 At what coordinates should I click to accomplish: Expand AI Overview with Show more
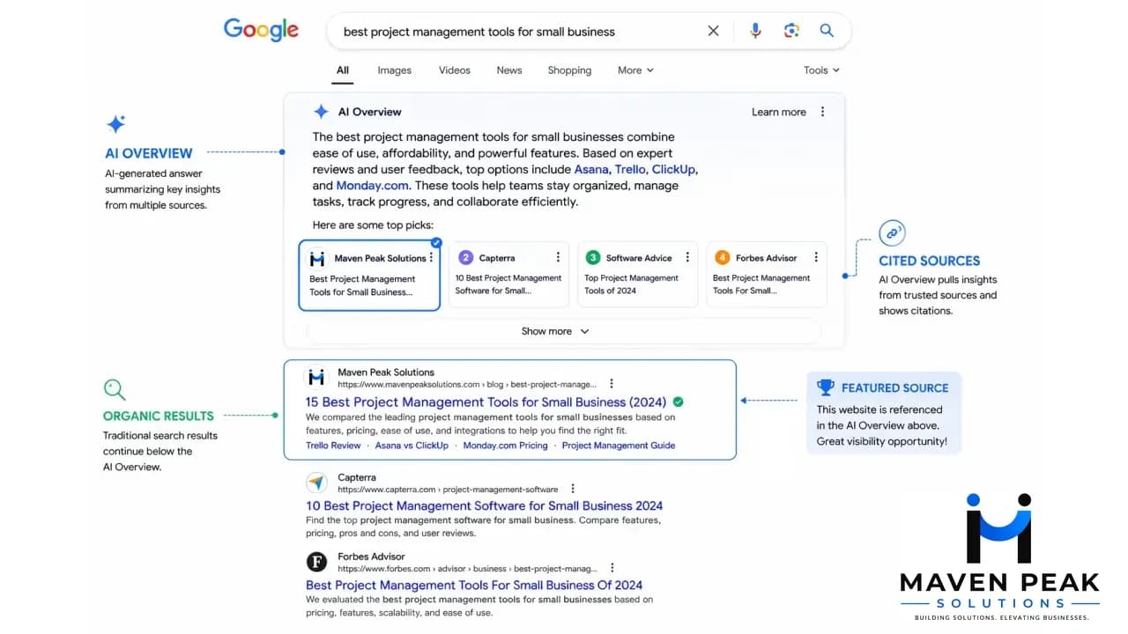click(x=555, y=331)
